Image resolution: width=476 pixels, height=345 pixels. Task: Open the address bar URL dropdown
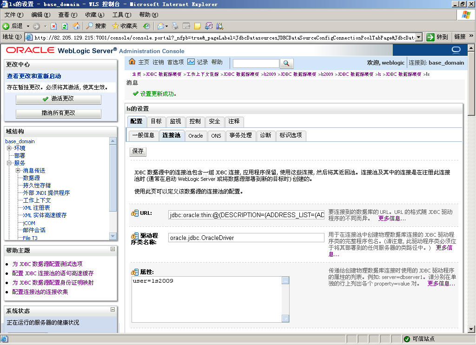click(418, 37)
